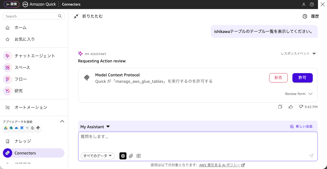Click the user message about ishikawaテーブル
Viewport: 327px width, 169px height.
coord(264,31)
